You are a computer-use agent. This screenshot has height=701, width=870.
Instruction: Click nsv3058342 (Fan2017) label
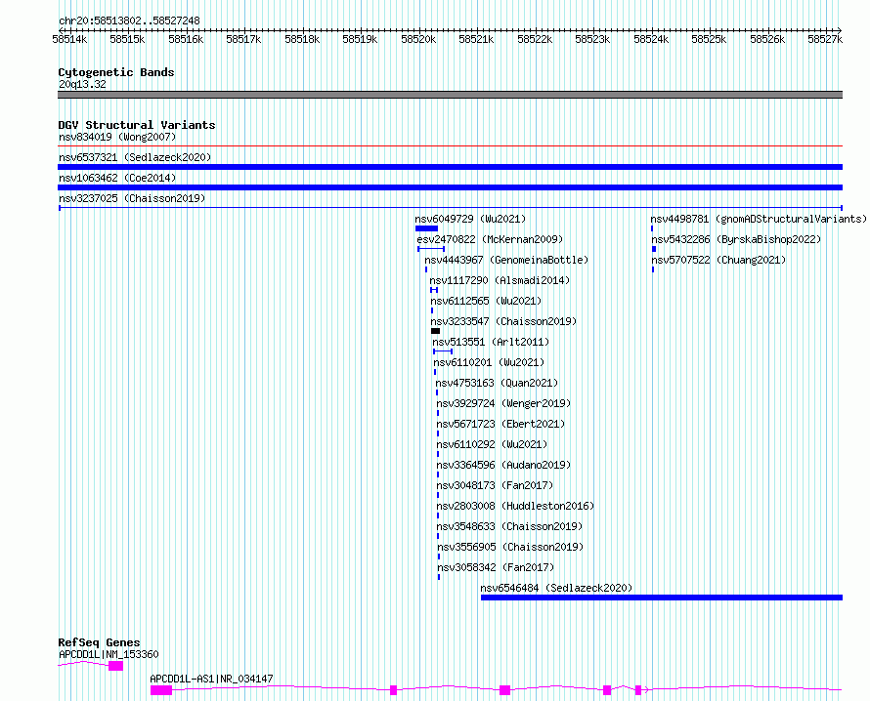click(496, 567)
